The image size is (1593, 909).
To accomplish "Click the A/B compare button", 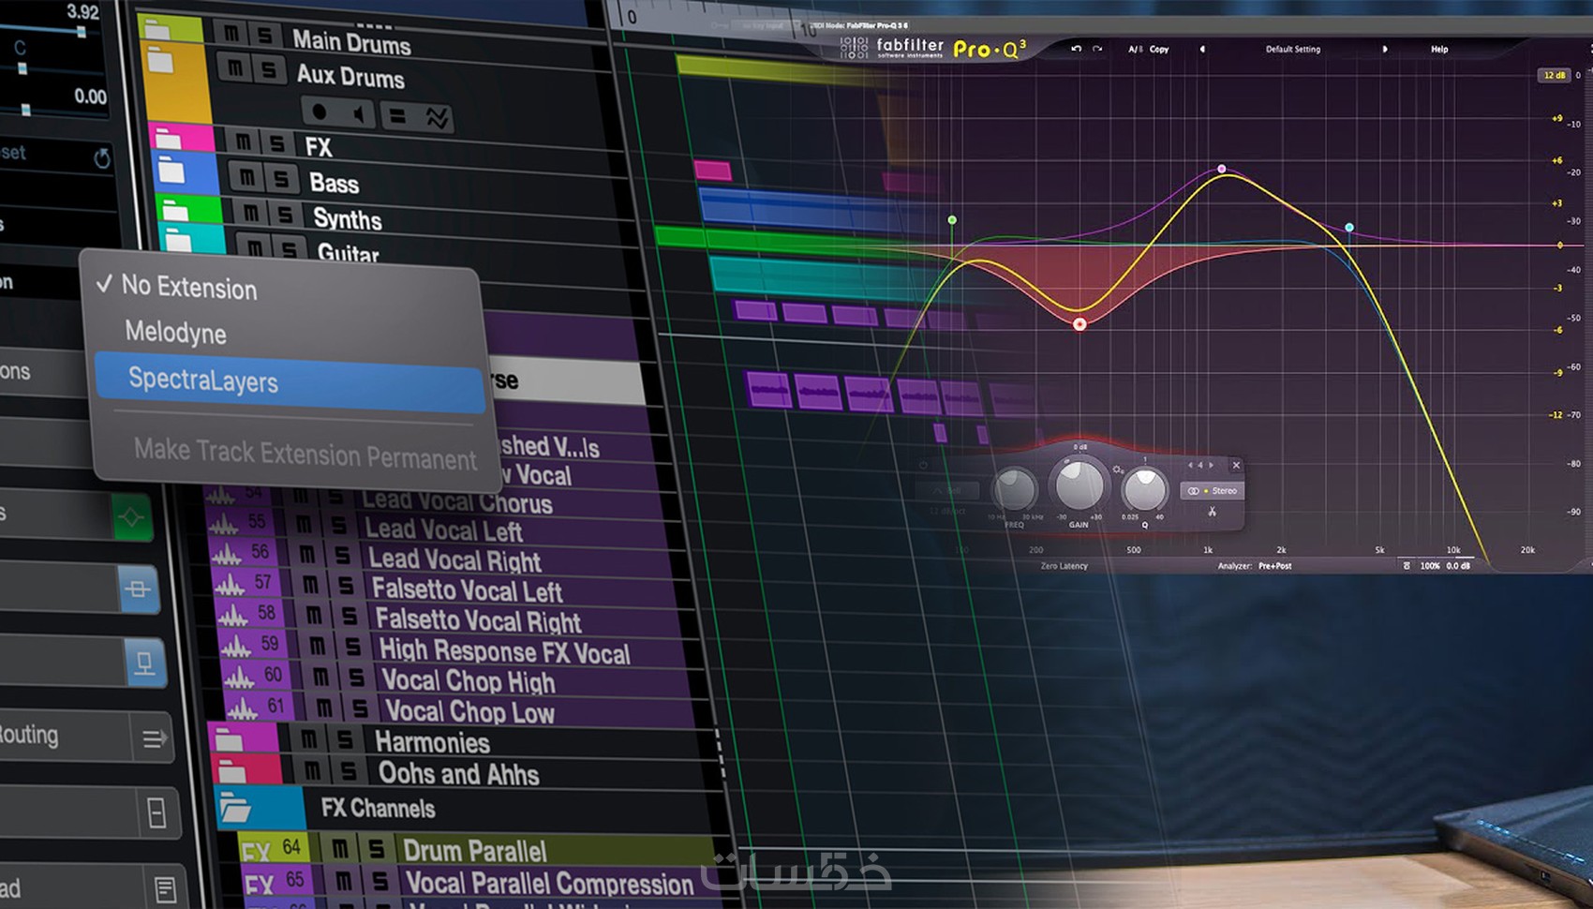I will (x=1135, y=49).
